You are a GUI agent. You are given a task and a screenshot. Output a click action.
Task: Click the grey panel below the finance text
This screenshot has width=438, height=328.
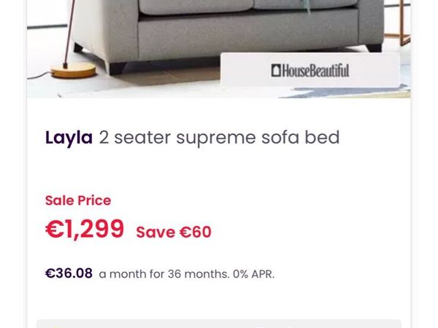219,324
